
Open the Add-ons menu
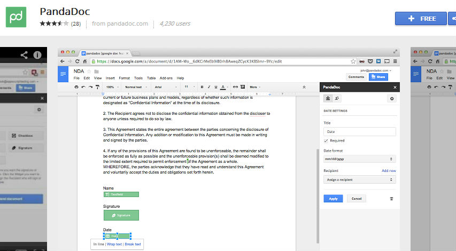click(166, 78)
